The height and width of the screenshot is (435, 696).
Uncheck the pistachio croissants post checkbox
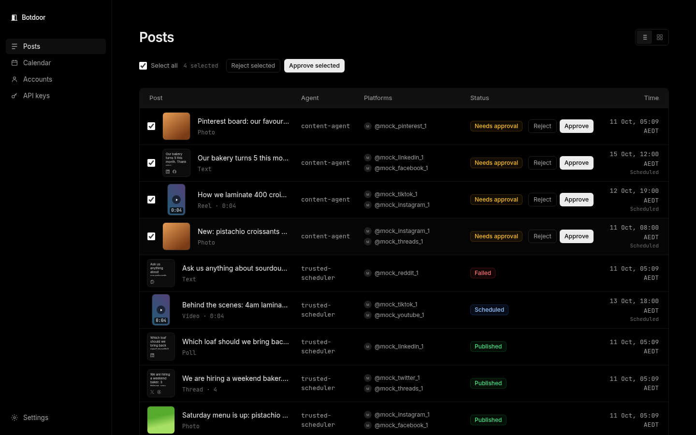(x=151, y=236)
